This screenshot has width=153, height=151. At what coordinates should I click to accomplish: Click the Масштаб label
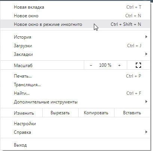[23, 65]
